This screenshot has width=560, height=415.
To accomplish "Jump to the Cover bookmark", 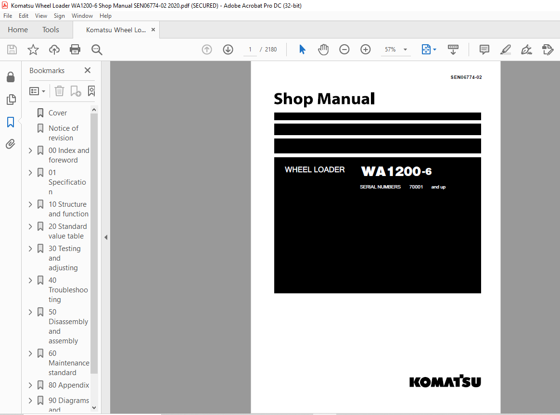I will point(58,113).
